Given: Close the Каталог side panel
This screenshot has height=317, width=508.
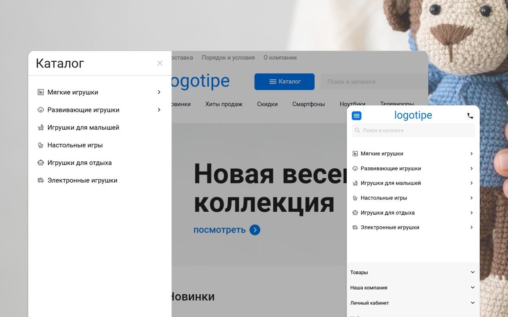Looking at the screenshot, I should (160, 63).
